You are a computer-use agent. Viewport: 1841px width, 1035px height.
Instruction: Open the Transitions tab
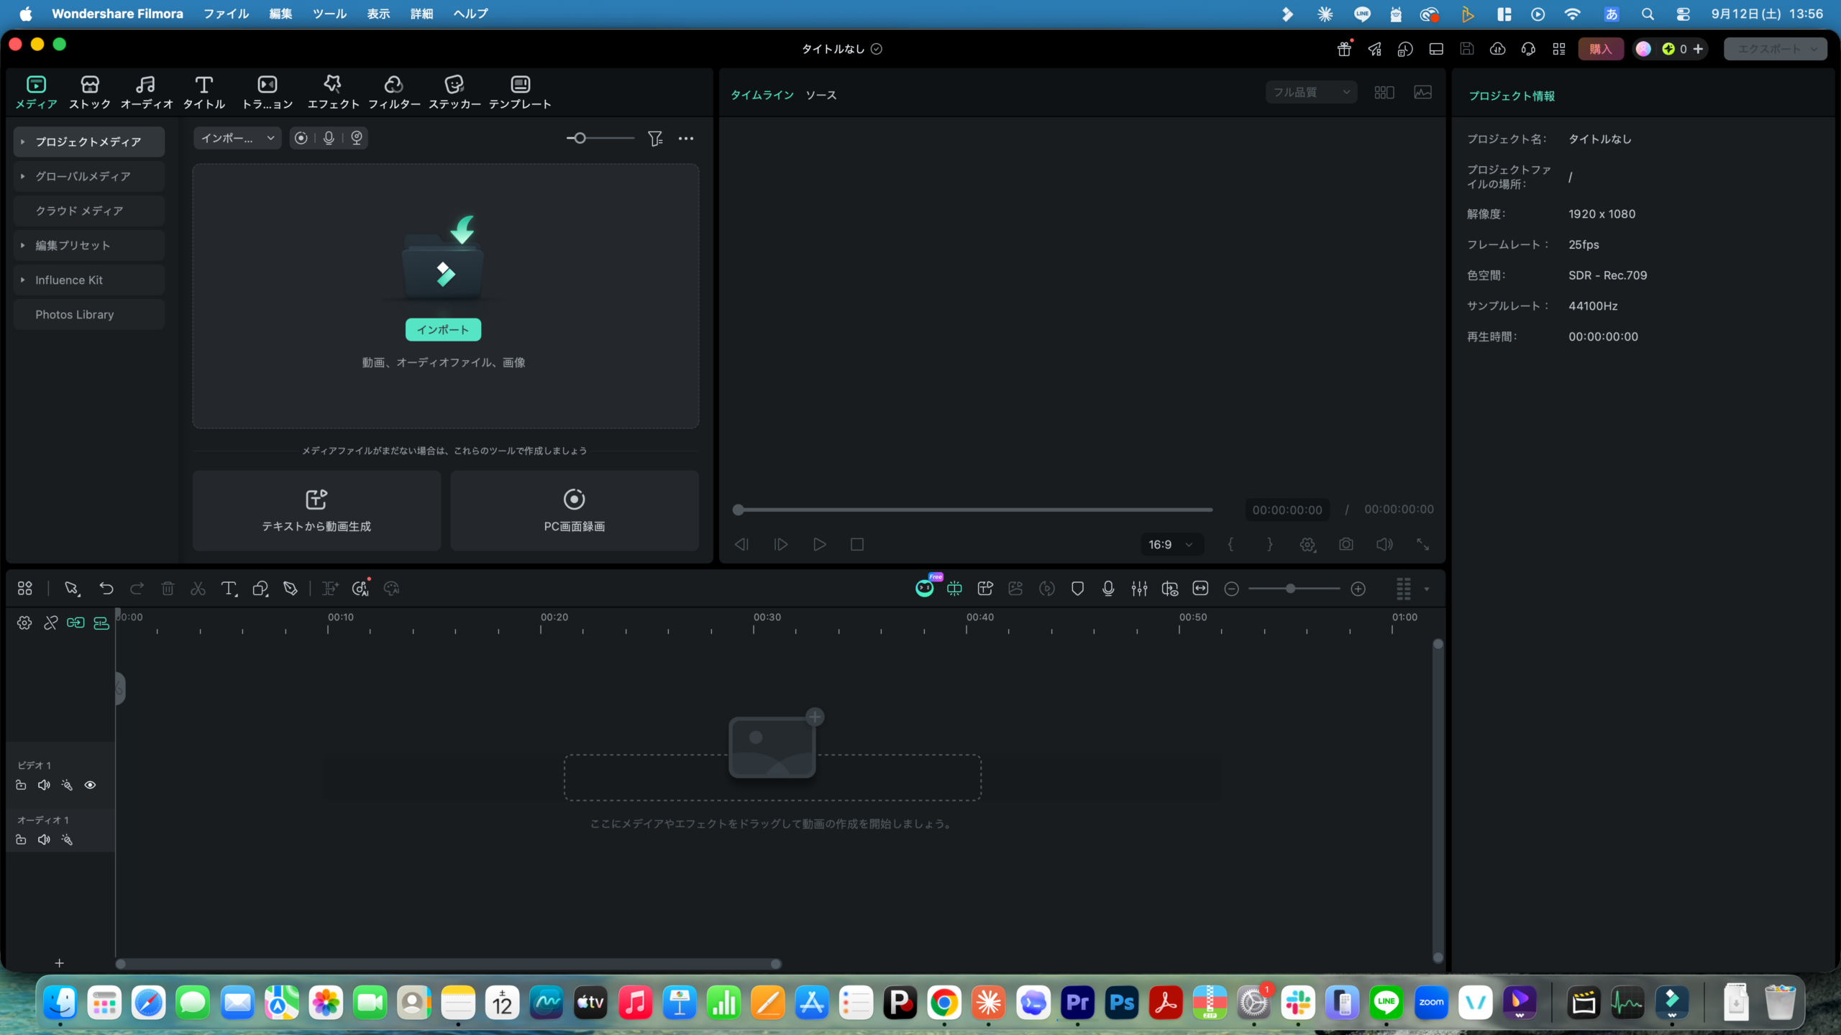point(268,93)
